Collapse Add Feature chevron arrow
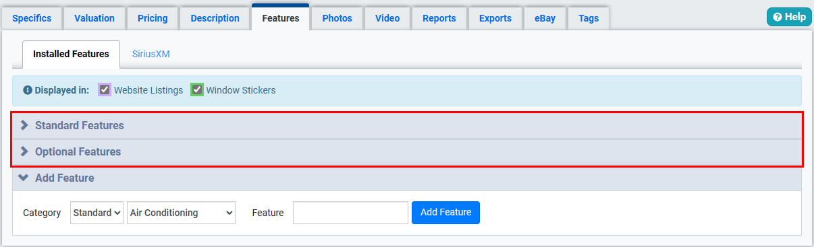Image resolution: width=814 pixels, height=247 pixels. [24, 178]
